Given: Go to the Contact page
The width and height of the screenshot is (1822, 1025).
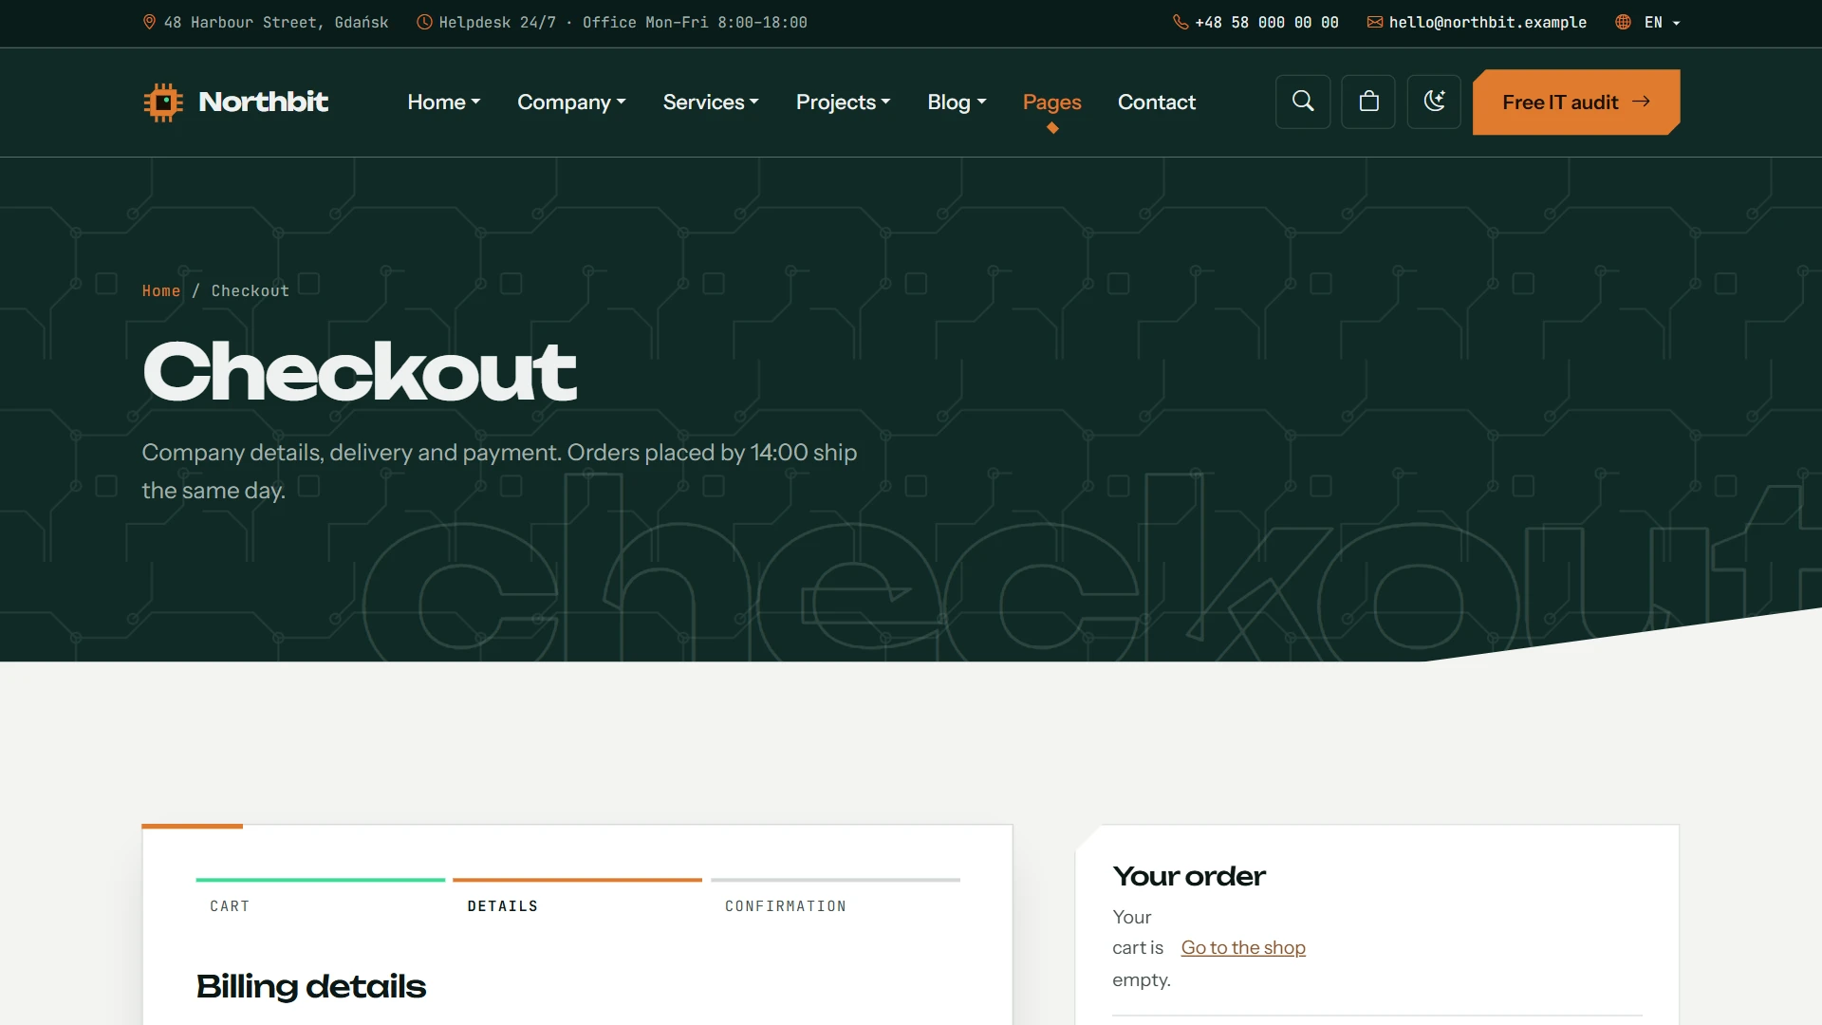Looking at the screenshot, I should pos(1156,102).
